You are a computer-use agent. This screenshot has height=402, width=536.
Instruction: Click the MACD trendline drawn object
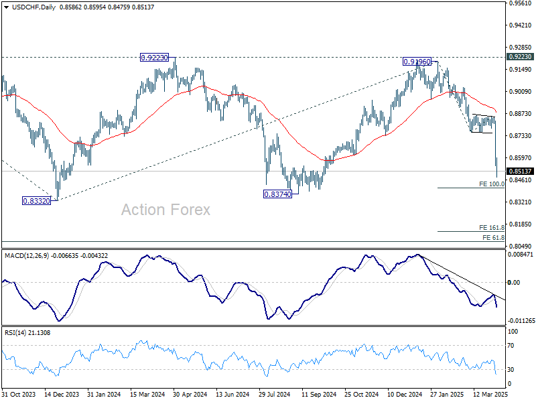pyautogui.click(x=462, y=277)
